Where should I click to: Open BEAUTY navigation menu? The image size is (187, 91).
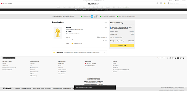(84, 7)
